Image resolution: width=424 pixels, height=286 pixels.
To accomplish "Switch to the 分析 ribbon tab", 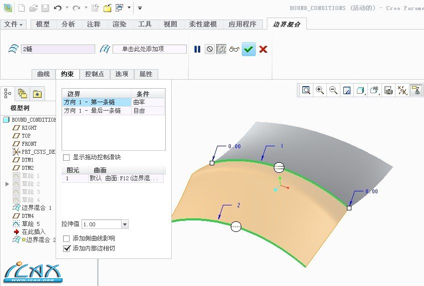I will point(68,25).
